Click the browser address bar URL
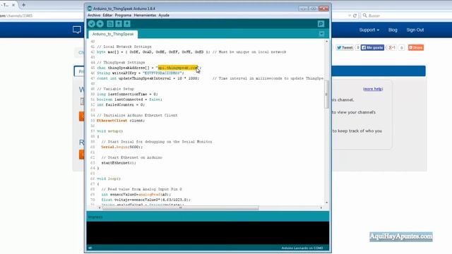Screen dimensions: 452x254 click(17, 16)
